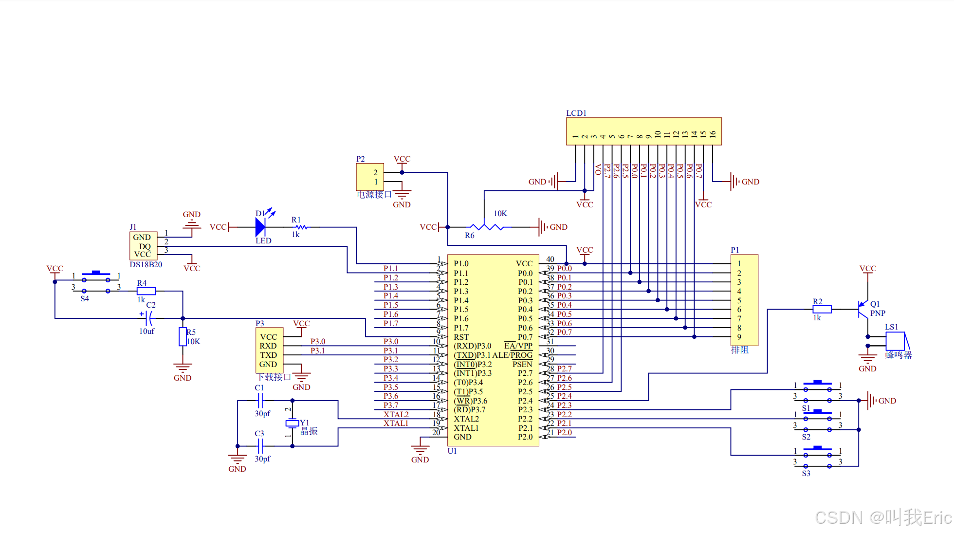Click the LED diode symbol D1

pos(260,227)
